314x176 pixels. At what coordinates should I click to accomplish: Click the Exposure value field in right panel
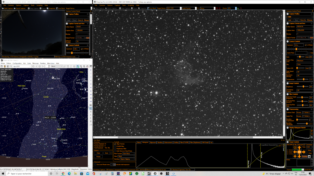tap(299, 45)
